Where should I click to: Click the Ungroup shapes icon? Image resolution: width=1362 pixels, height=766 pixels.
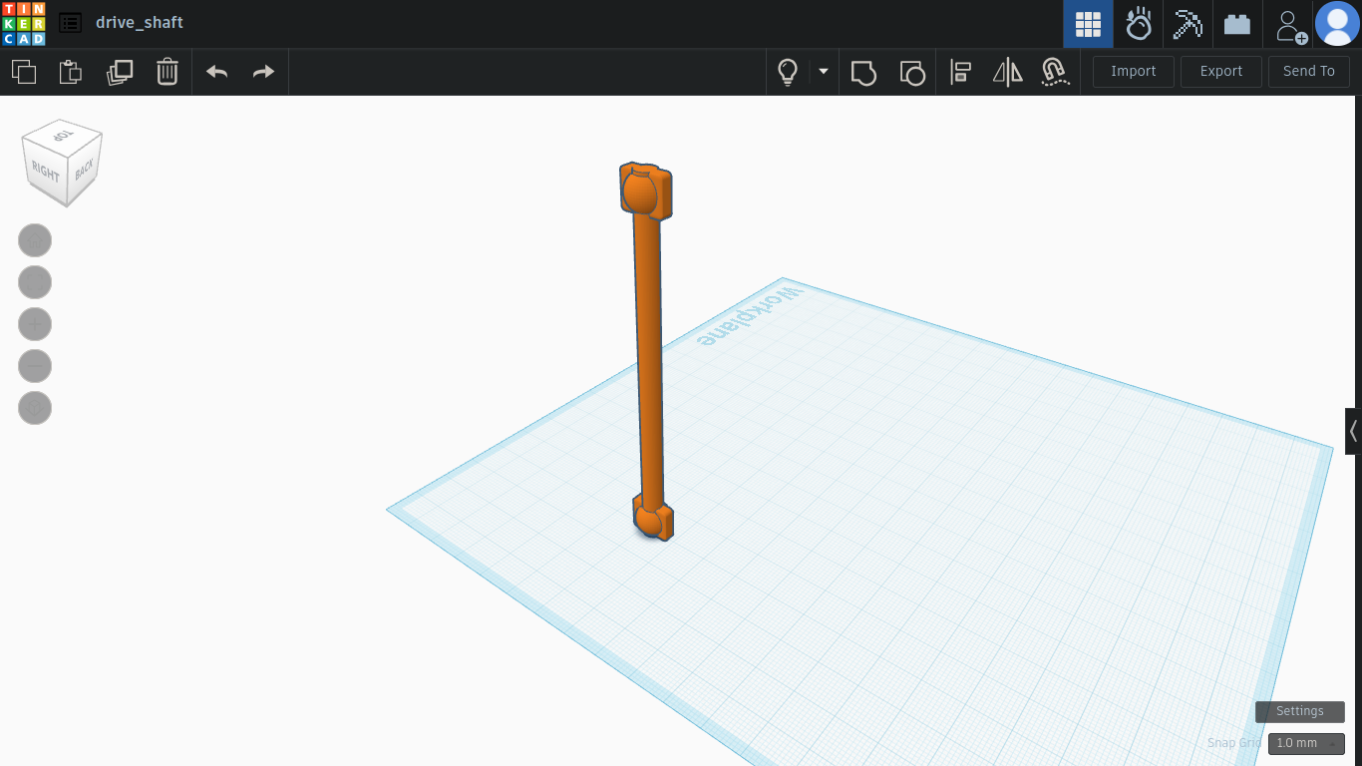click(912, 72)
